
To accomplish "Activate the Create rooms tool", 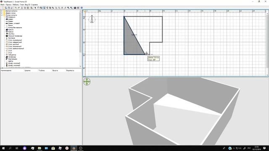I will 44,8.
